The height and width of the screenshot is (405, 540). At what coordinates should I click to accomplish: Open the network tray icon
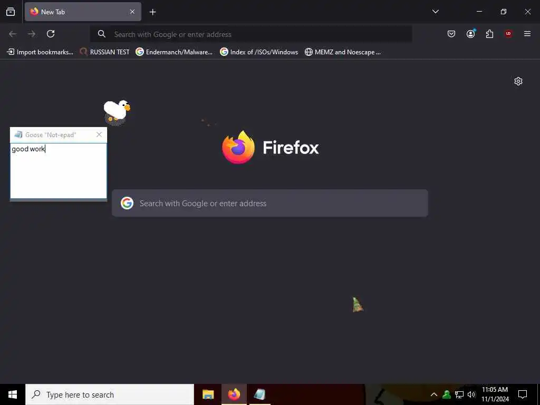[459, 394]
